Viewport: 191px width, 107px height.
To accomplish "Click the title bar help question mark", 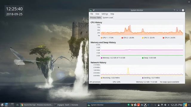I will point(174,10).
